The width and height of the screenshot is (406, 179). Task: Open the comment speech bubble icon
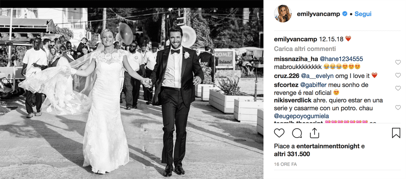pos(297,133)
